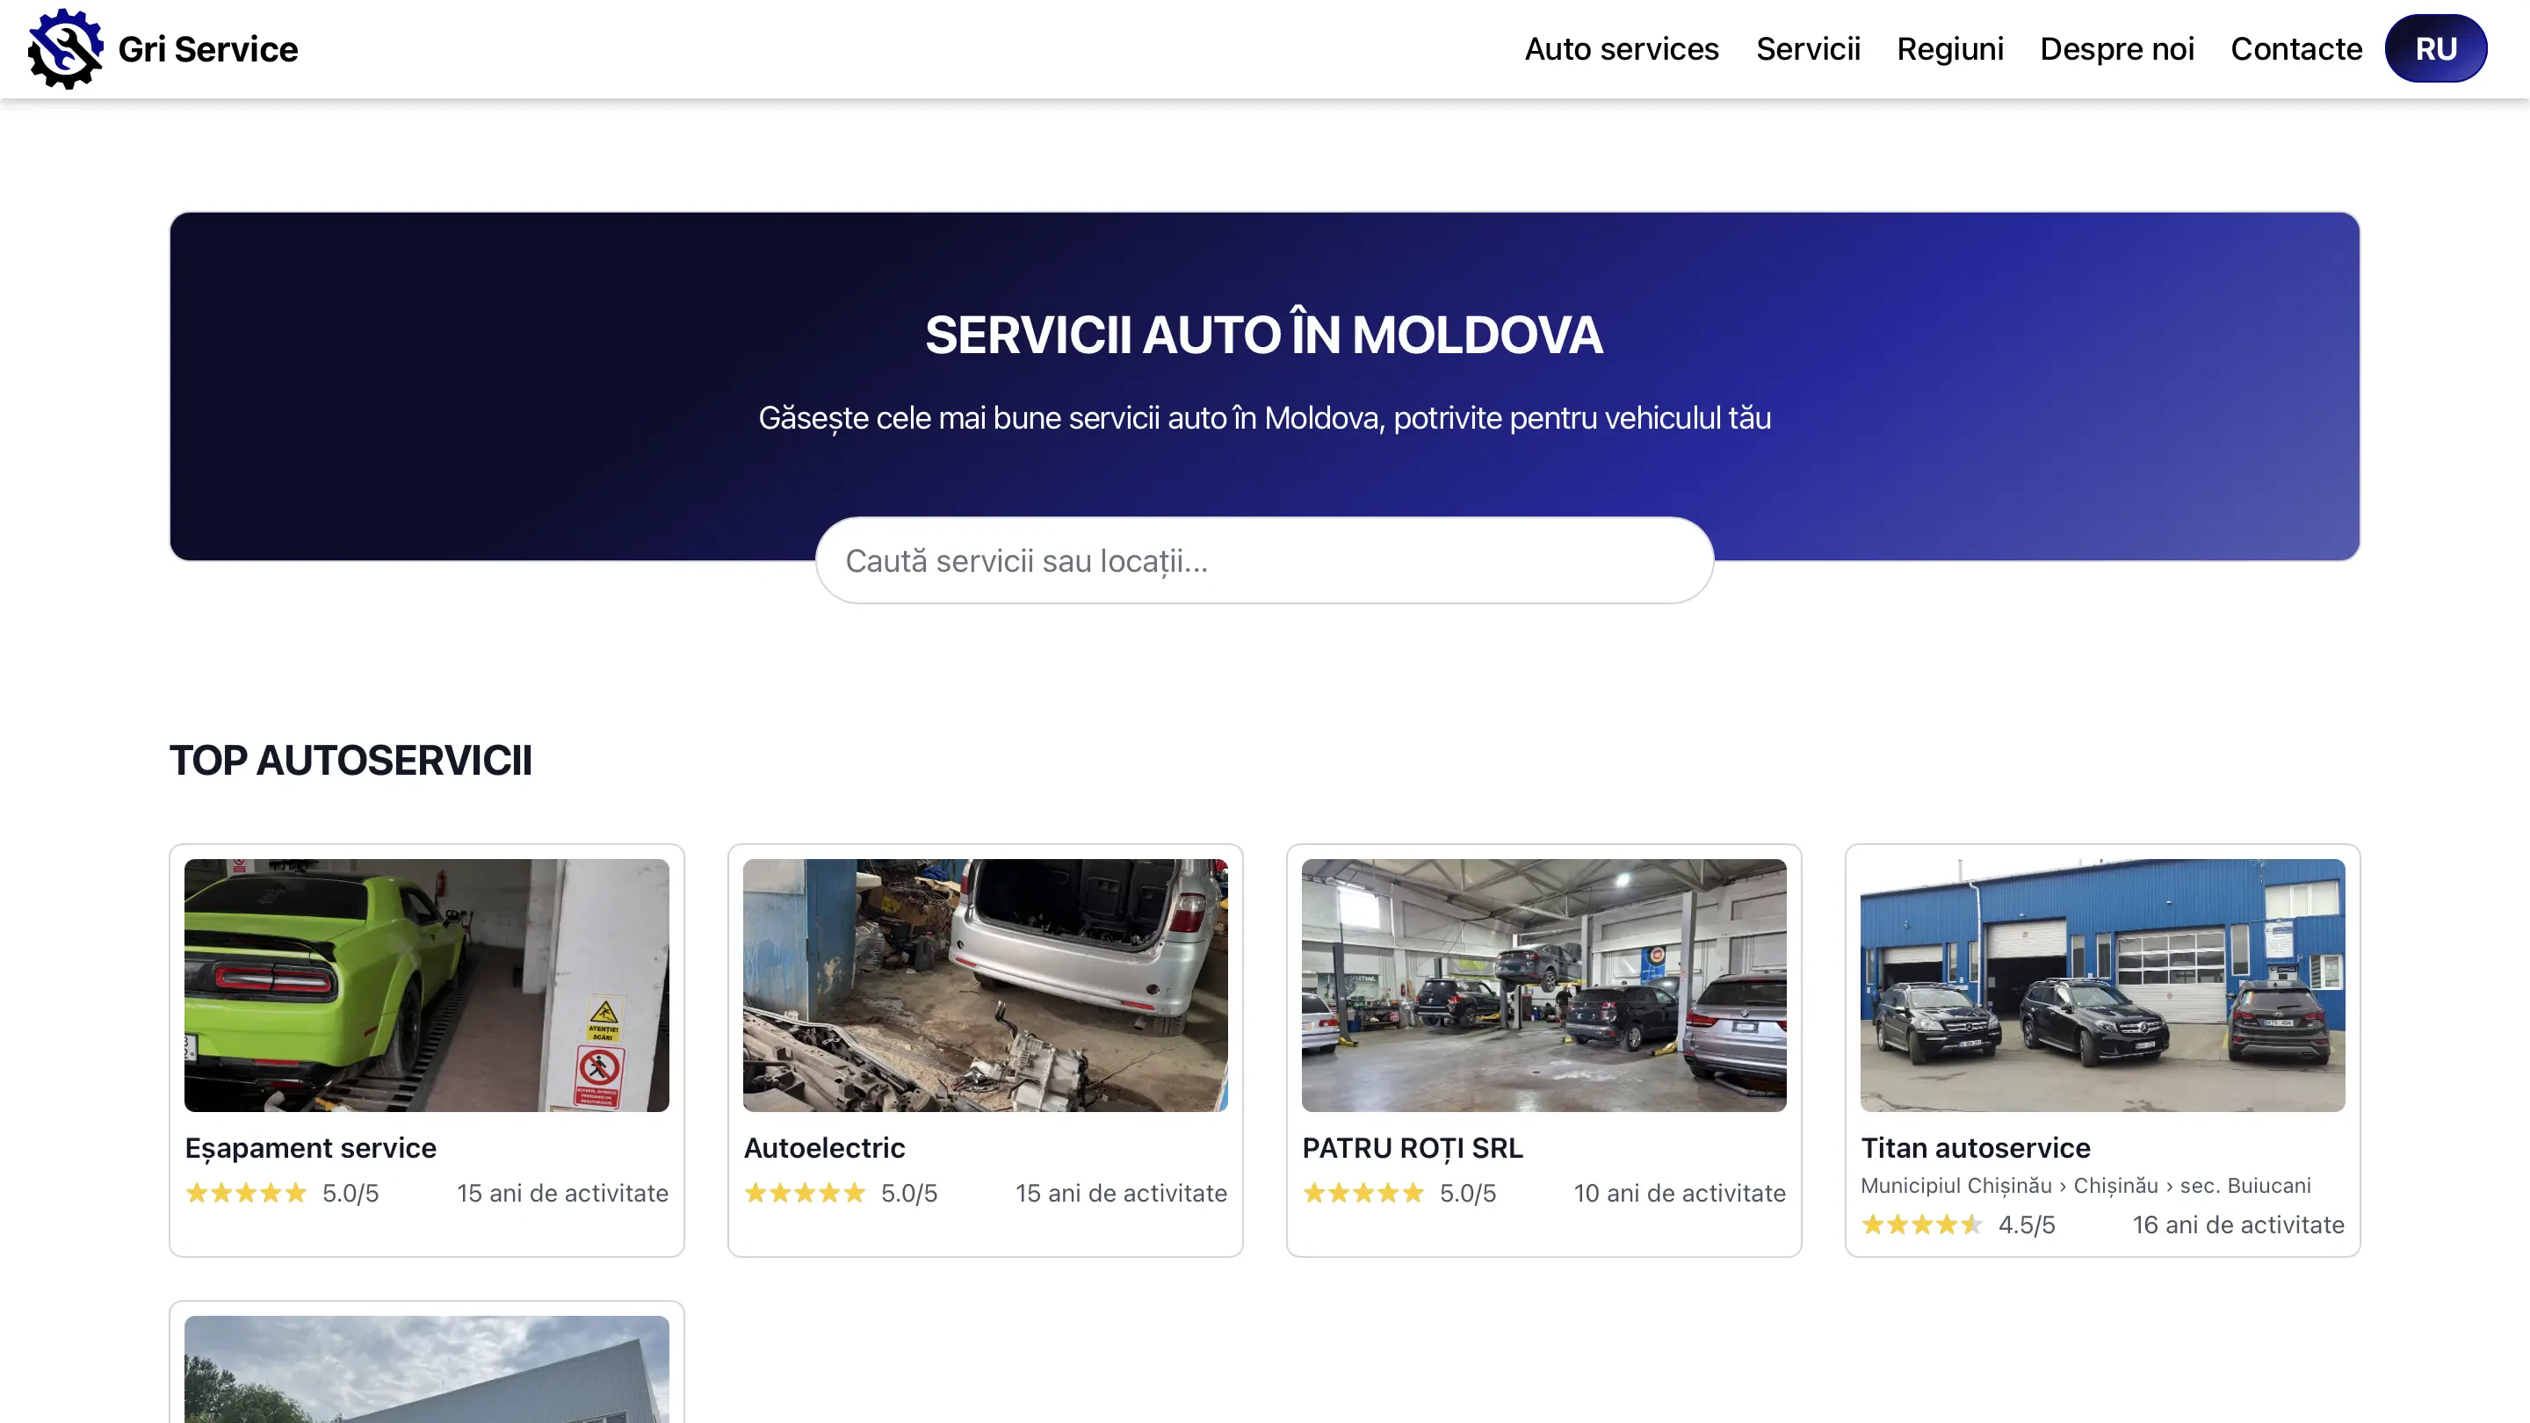The width and height of the screenshot is (2530, 1423).
Task: Open the PATRU ROȚI SRL listing
Action: (1413, 1147)
